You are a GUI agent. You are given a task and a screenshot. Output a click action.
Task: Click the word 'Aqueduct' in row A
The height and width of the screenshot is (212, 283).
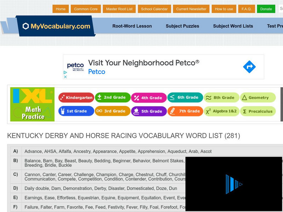(x=177, y=152)
